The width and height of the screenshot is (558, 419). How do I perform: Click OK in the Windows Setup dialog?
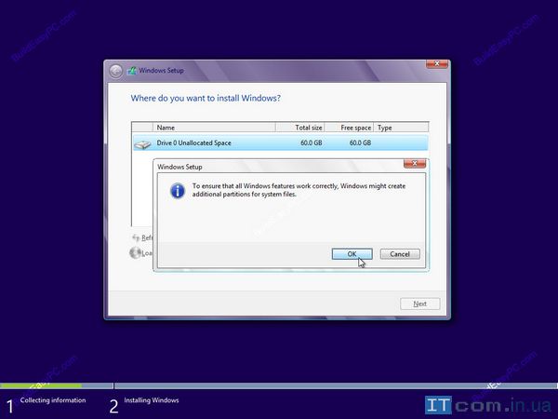[352, 254]
